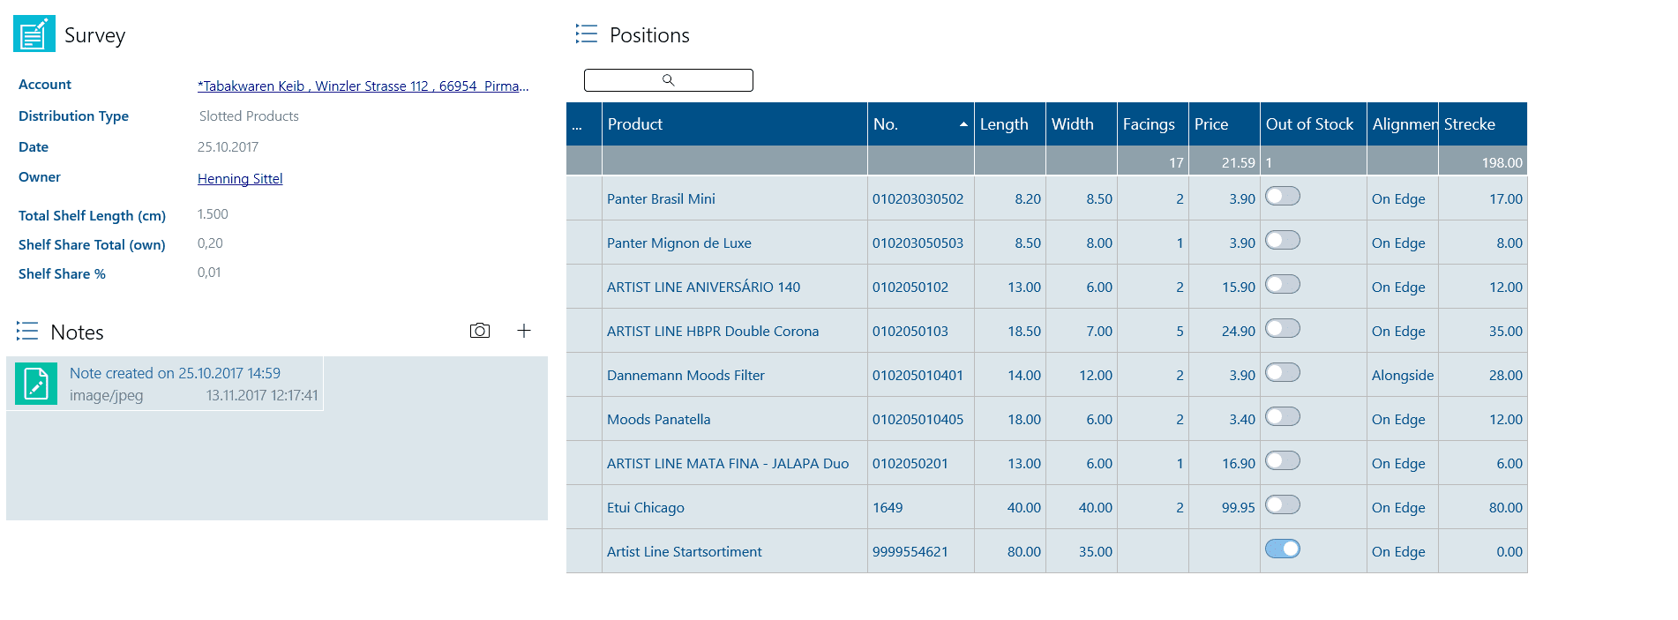Viewport: 1678px width, 620px height.
Task: Click Strecke total 198.00
Action: coord(1502,162)
